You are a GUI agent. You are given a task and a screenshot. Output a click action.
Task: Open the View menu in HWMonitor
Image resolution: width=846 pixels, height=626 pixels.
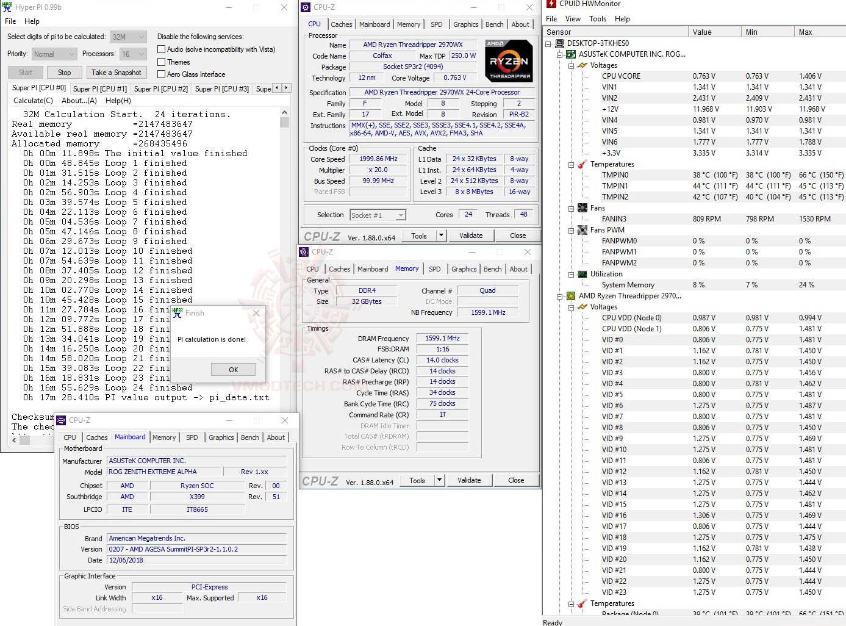pos(573,19)
